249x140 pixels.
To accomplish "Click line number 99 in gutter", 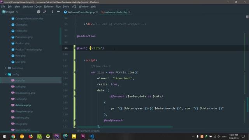I will [x=66, y=48].
